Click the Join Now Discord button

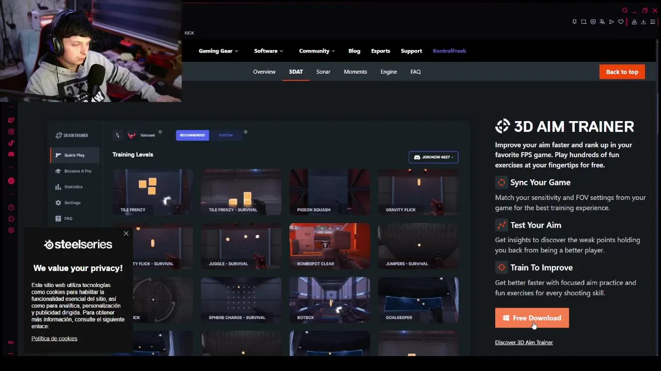(x=433, y=157)
